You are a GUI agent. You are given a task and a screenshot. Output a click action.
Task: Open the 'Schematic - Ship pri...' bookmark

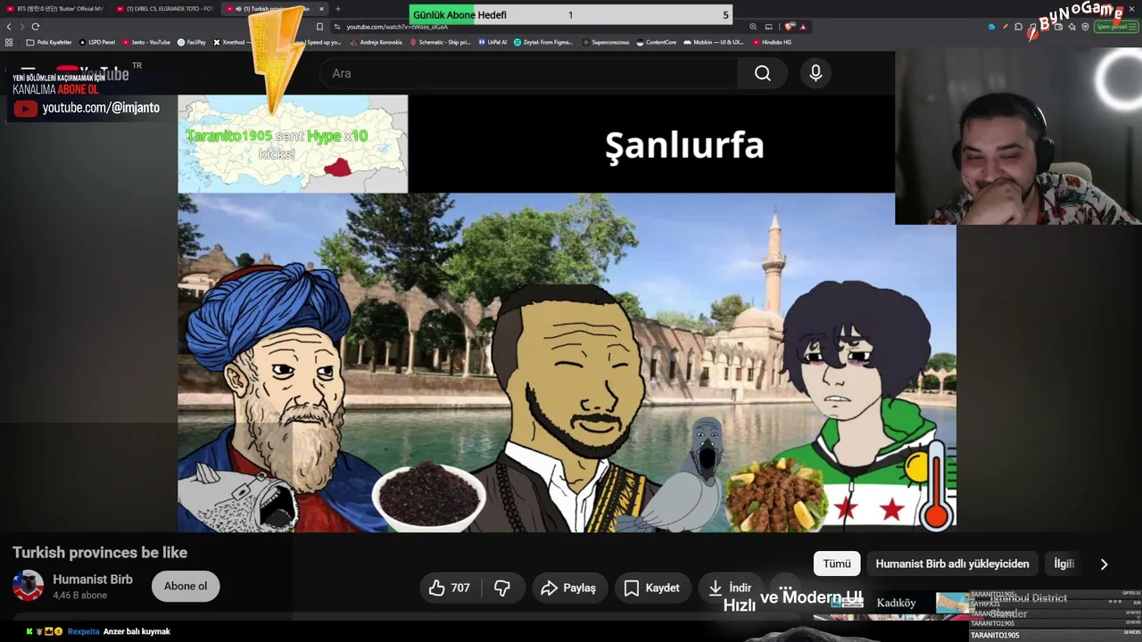(x=440, y=42)
